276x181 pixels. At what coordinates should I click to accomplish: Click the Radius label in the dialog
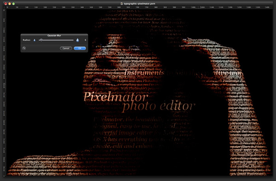(27, 40)
